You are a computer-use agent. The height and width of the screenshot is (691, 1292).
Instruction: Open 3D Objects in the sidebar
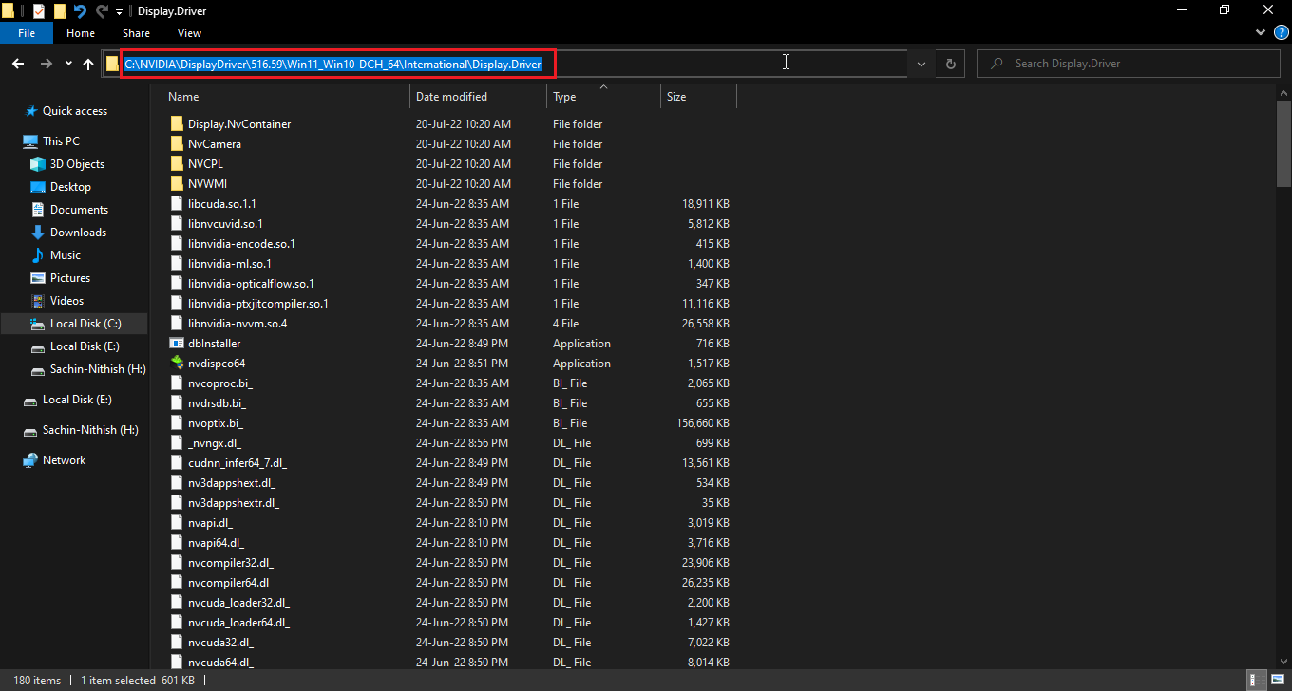77,164
